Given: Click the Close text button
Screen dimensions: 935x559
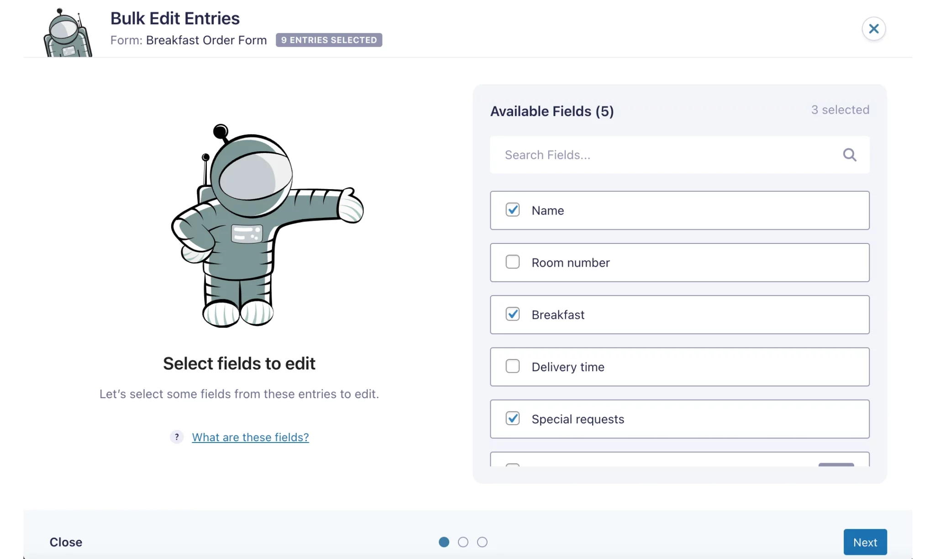Looking at the screenshot, I should [66, 542].
